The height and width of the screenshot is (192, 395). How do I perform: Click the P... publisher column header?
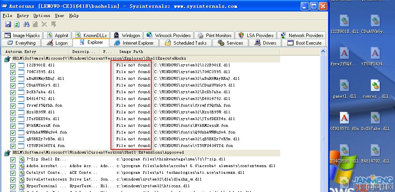[x=107, y=51]
